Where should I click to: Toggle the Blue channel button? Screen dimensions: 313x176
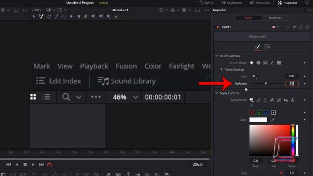[x=266, y=112]
